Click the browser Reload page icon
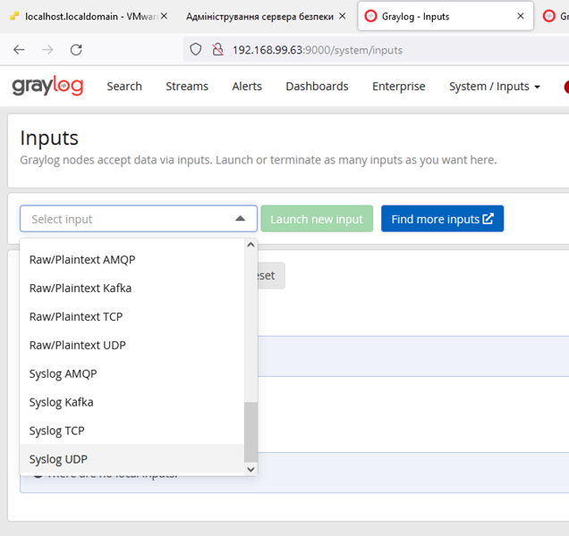Screen dimensions: 569x536 pos(76,50)
